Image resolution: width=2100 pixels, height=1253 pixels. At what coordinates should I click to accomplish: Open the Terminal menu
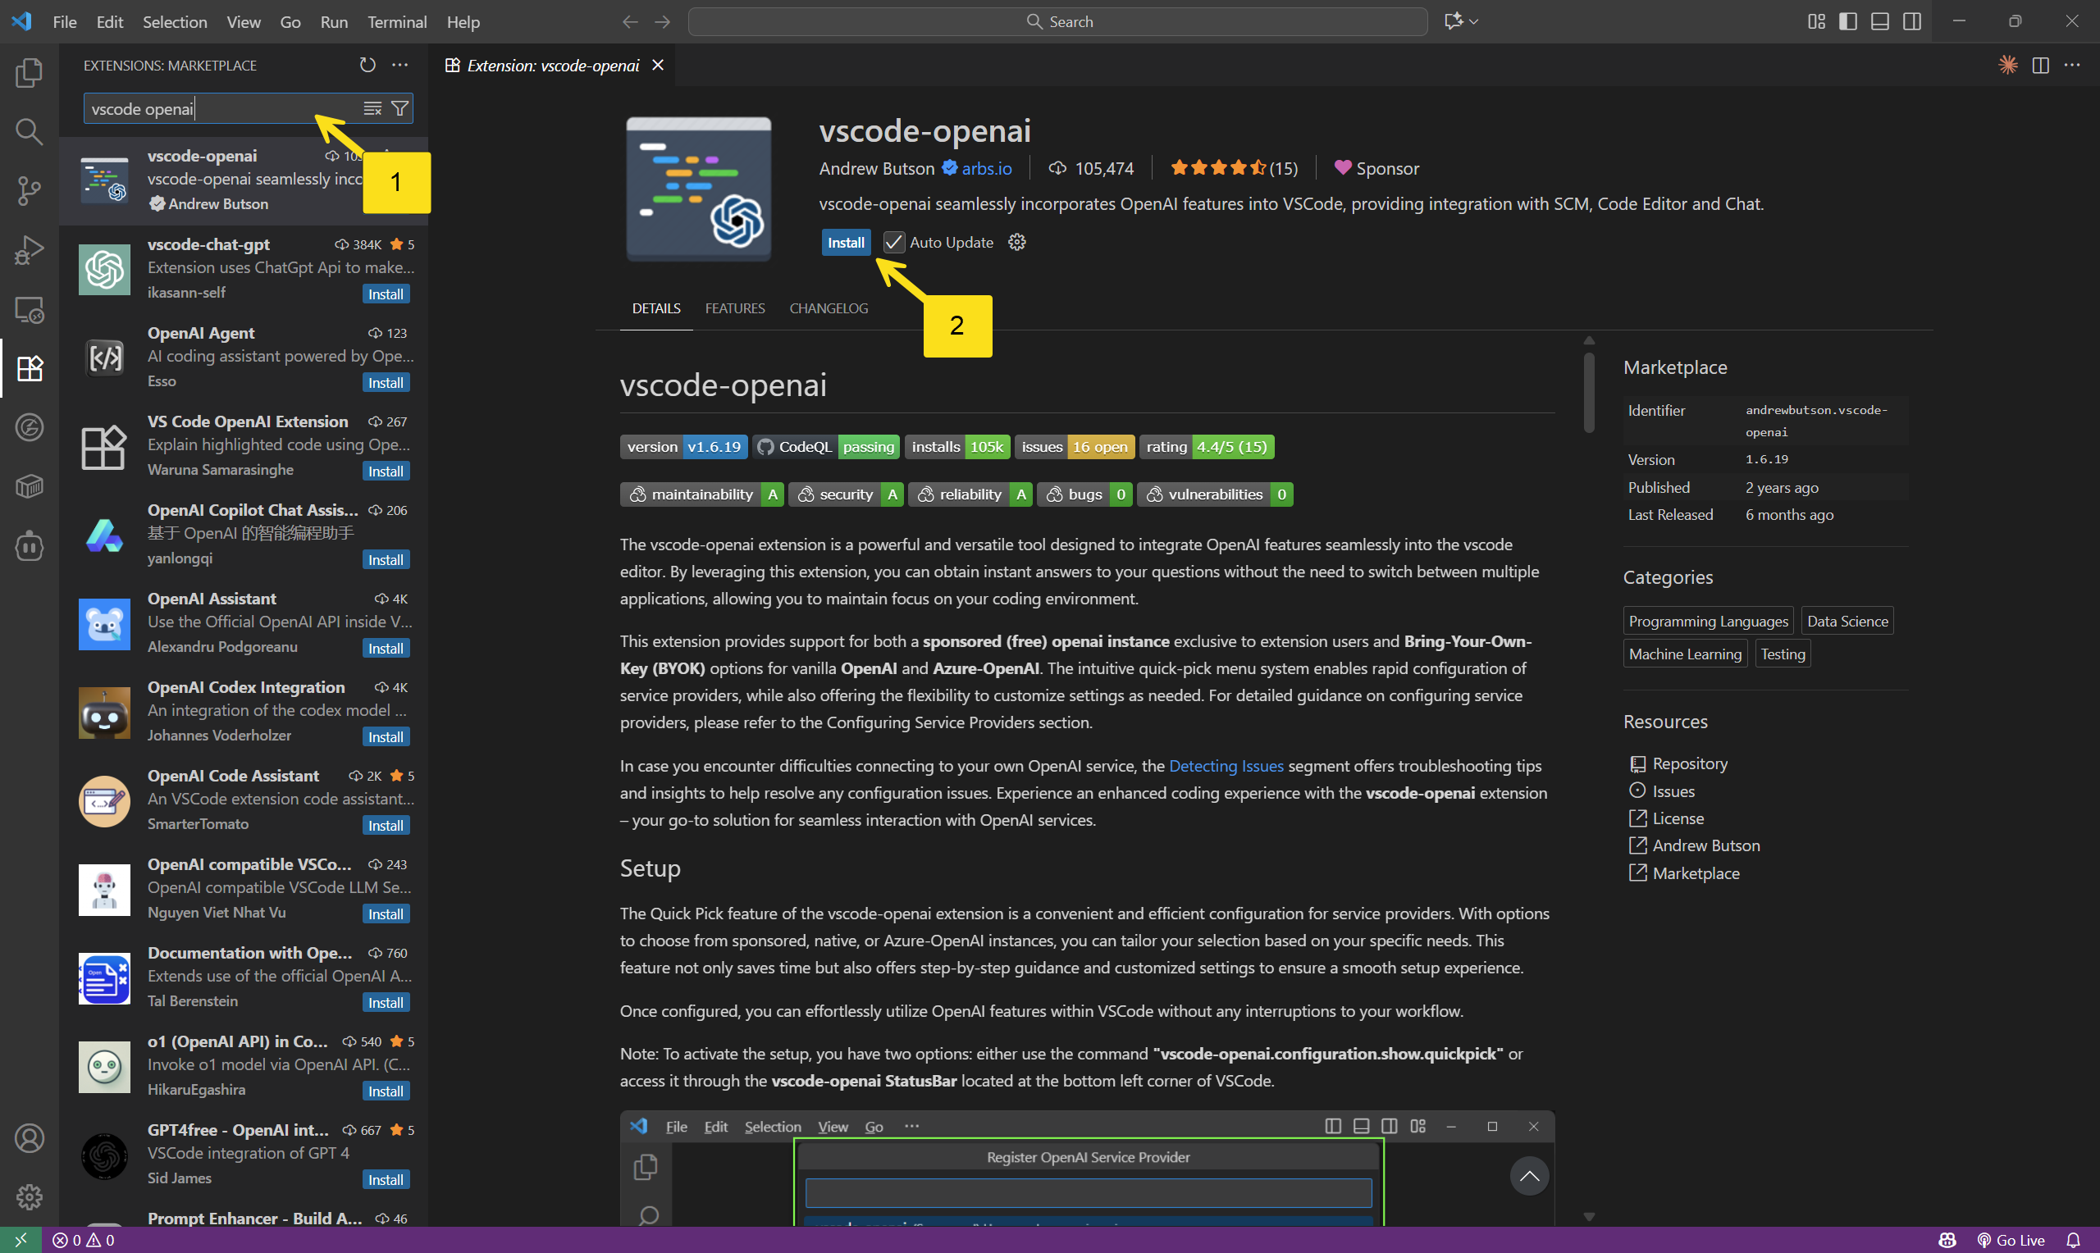click(397, 22)
